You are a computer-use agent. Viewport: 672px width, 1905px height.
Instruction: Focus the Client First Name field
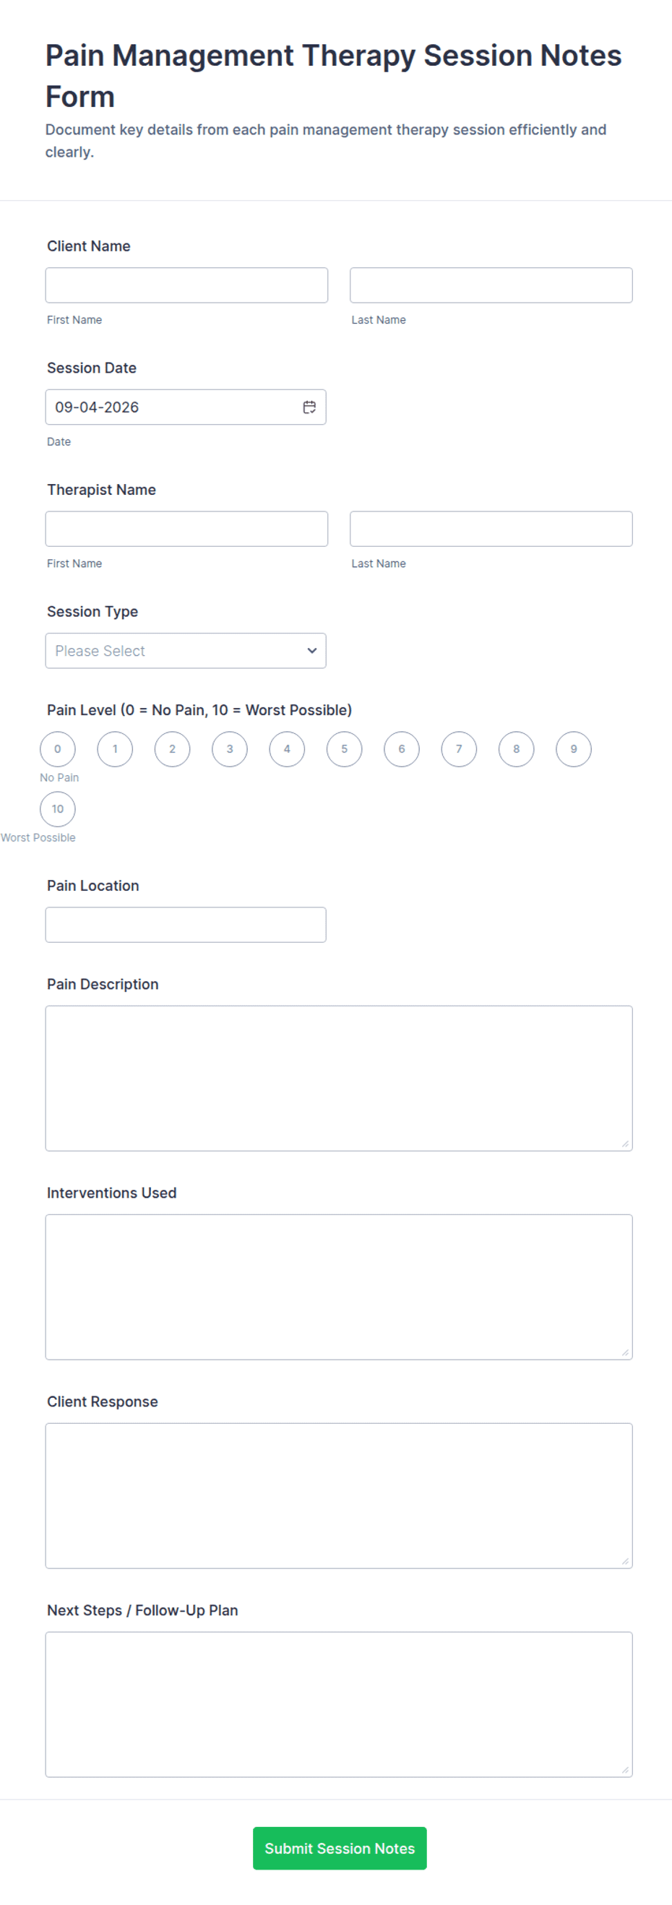pyautogui.click(x=186, y=285)
